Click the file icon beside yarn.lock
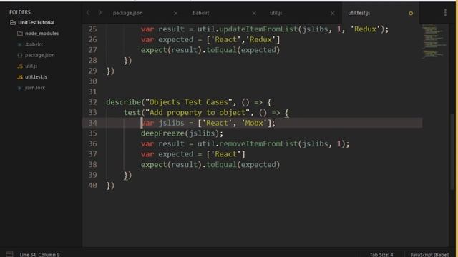 (19, 88)
